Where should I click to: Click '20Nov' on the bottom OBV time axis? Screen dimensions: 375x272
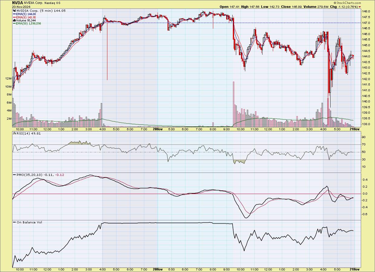[x=158, y=269]
